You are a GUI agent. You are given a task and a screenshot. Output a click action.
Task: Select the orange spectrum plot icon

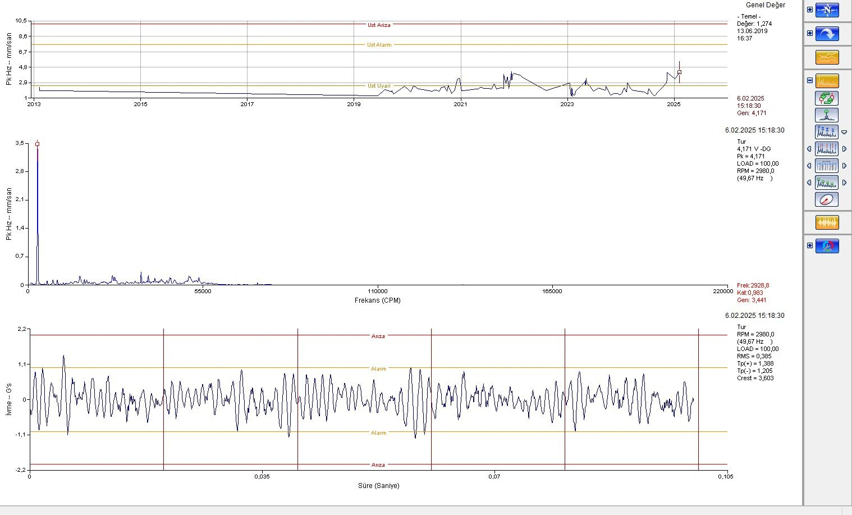(x=827, y=81)
